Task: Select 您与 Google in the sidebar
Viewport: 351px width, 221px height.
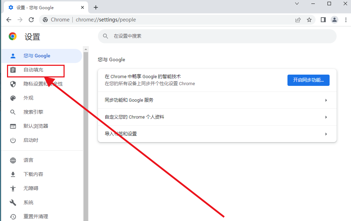Action: click(x=42, y=56)
